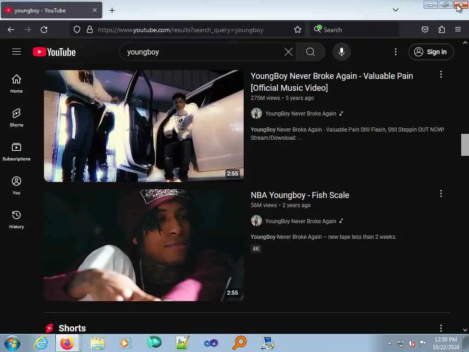Open Shorts in the sidebar
Image resolution: width=469 pixels, height=352 pixels.
pos(16,118)
